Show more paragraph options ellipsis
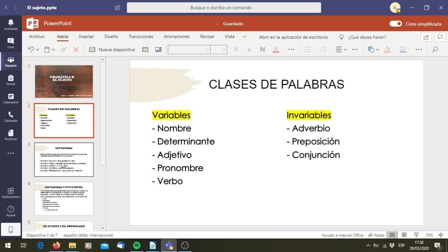Screen dimensions: 448x252 (x=355, y=50)
